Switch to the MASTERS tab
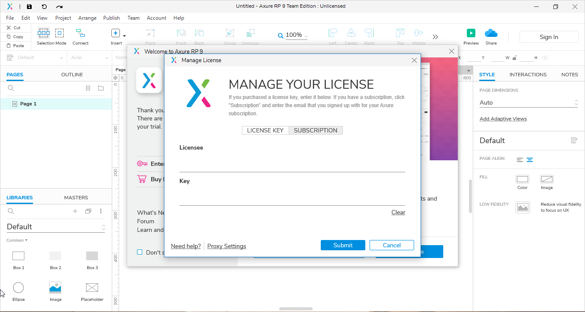585x312 pixels. click(76, 198)
